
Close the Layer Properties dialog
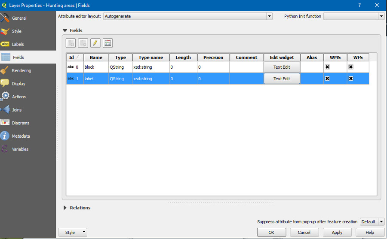point(377,5)
